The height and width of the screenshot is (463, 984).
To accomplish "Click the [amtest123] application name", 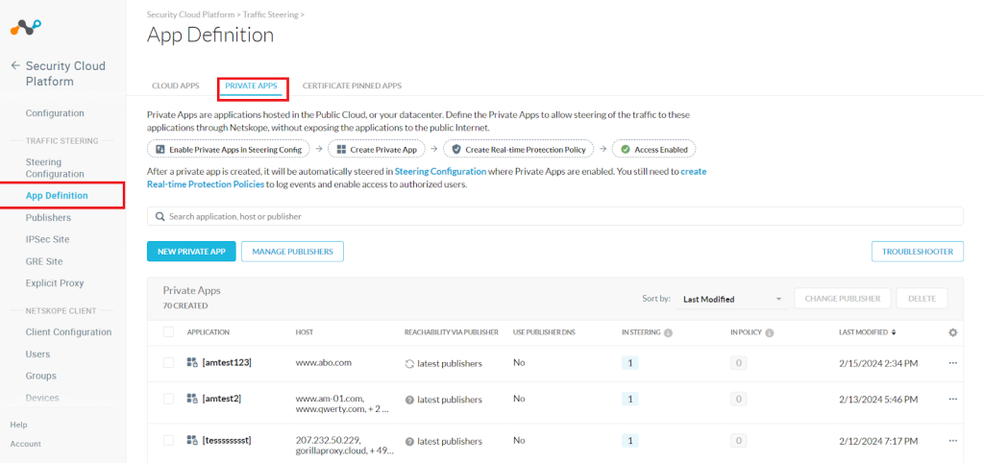I will click(x=227, y=363).
